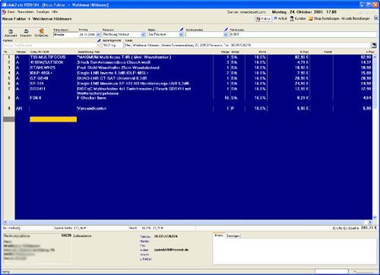Open the Sonstiges menu
The image size is (380, 275).
[x=43, y=12]
